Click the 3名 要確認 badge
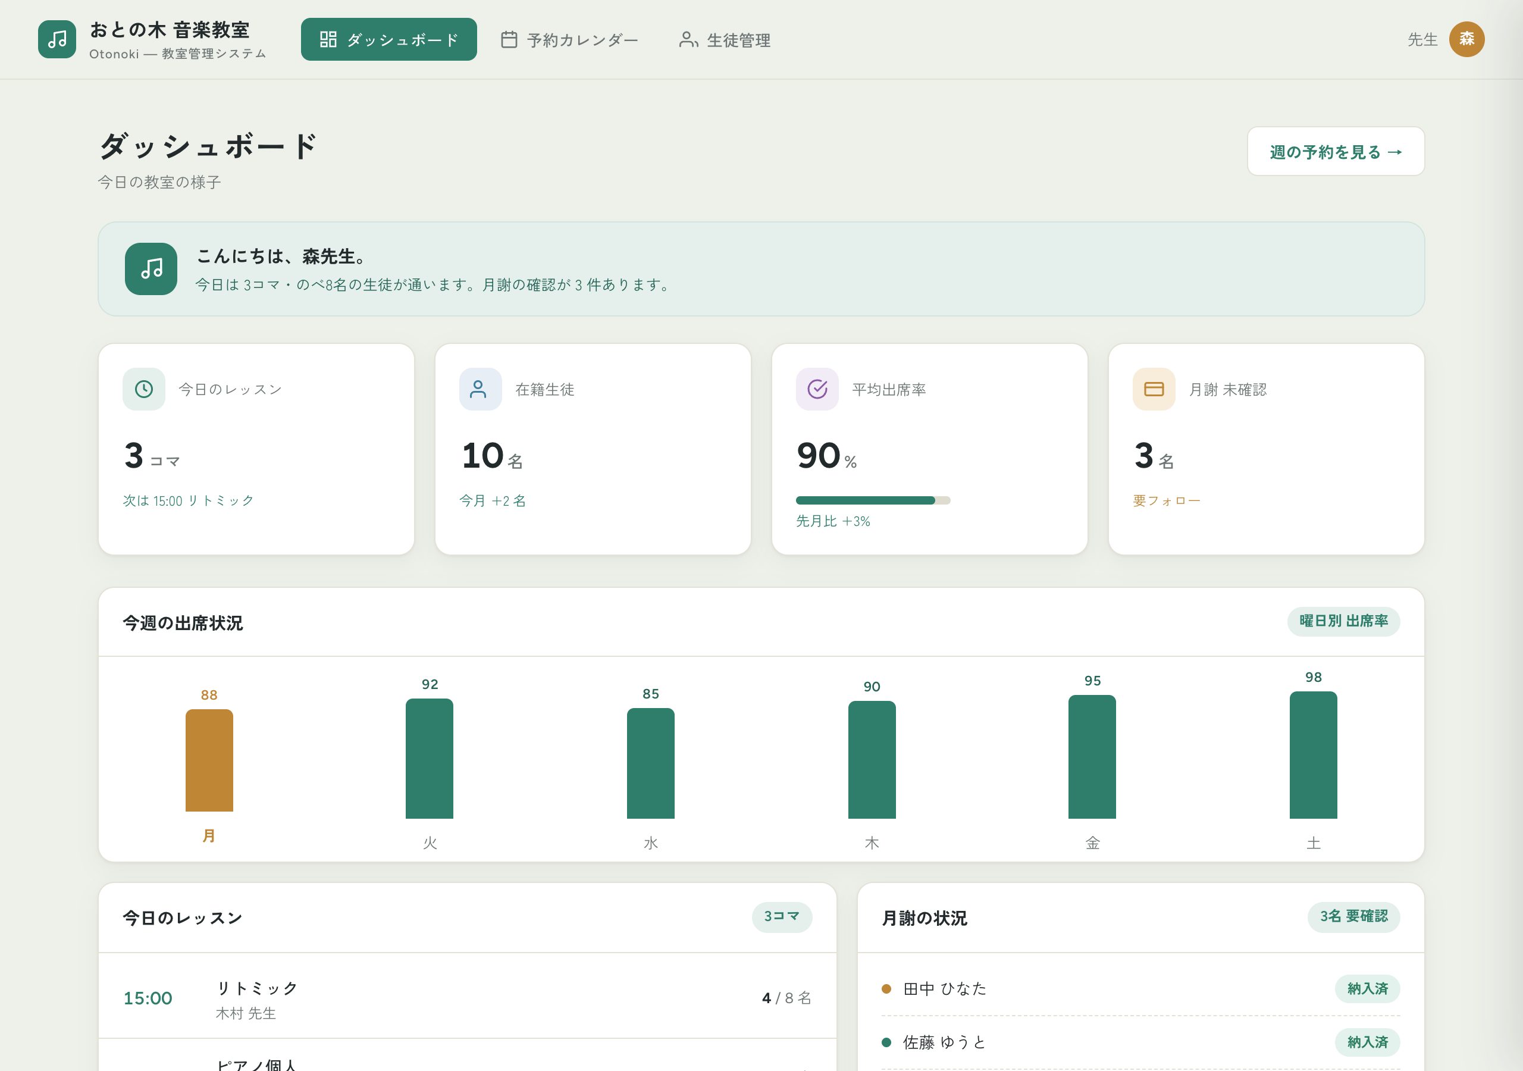Viewport: 1523px width, 1071px height. click(1354, 916)
